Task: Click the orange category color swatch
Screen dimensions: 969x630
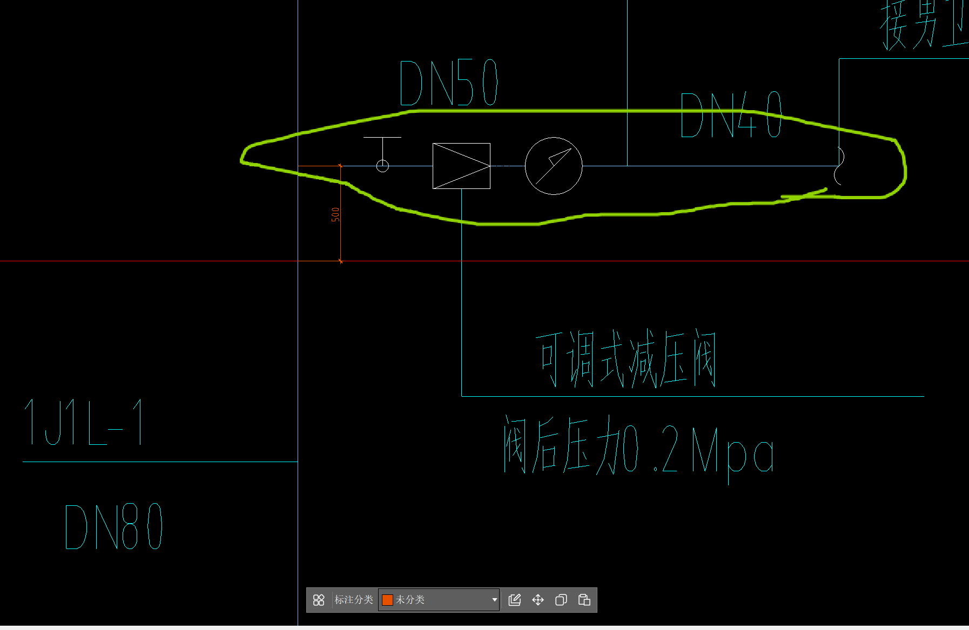Action: tap(387, 600)
